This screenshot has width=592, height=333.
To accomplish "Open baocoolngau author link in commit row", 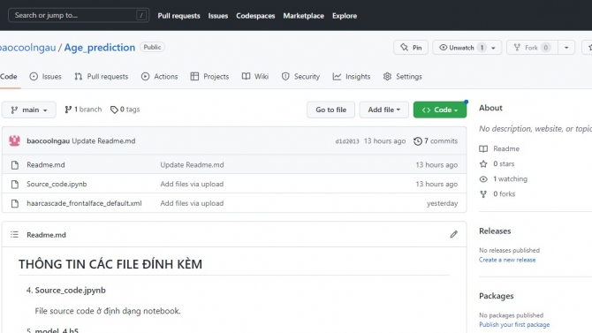I will [49, 140].
